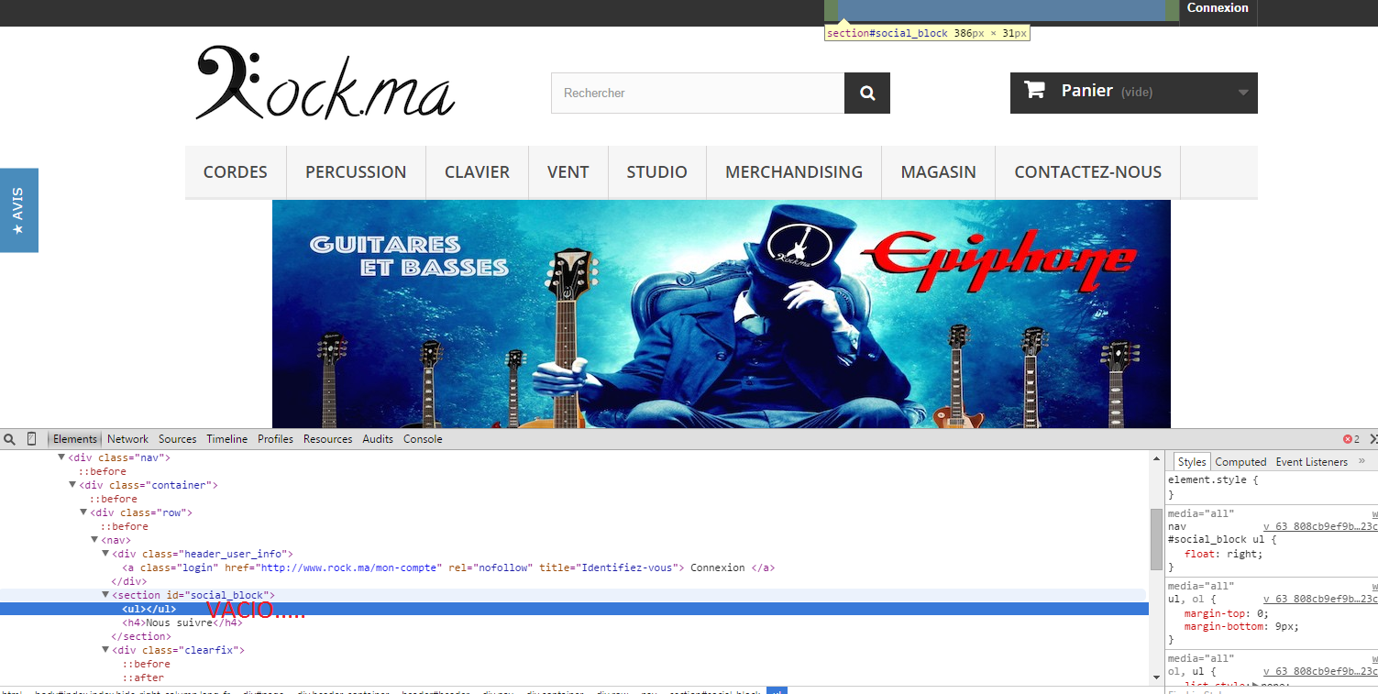The image size is (1378, 694).
Task: Open the CORDES menu item
Action: coord(236,172)
